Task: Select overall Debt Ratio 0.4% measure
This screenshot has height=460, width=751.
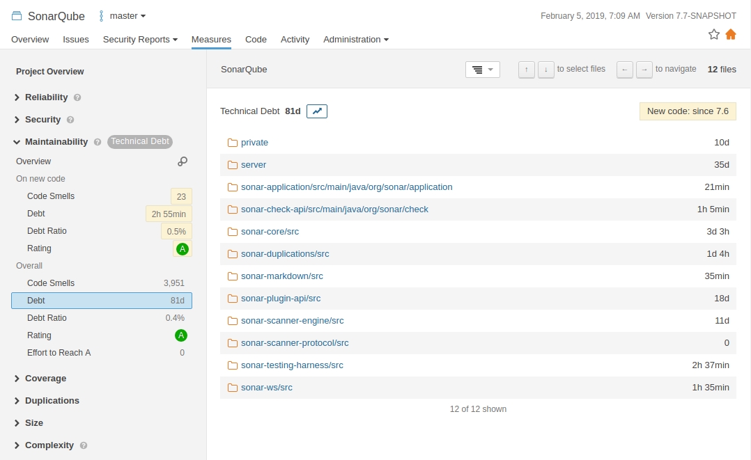Action: click(102, 318)
